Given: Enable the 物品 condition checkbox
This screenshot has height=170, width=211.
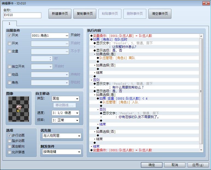Looking at the screenshot, I should click(x=9, y=75).
